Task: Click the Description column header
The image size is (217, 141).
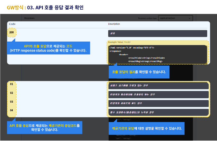Action: click(114, 24)
